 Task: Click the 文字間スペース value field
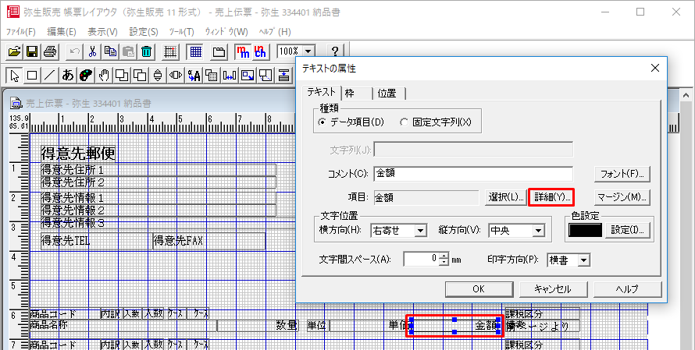421,260
